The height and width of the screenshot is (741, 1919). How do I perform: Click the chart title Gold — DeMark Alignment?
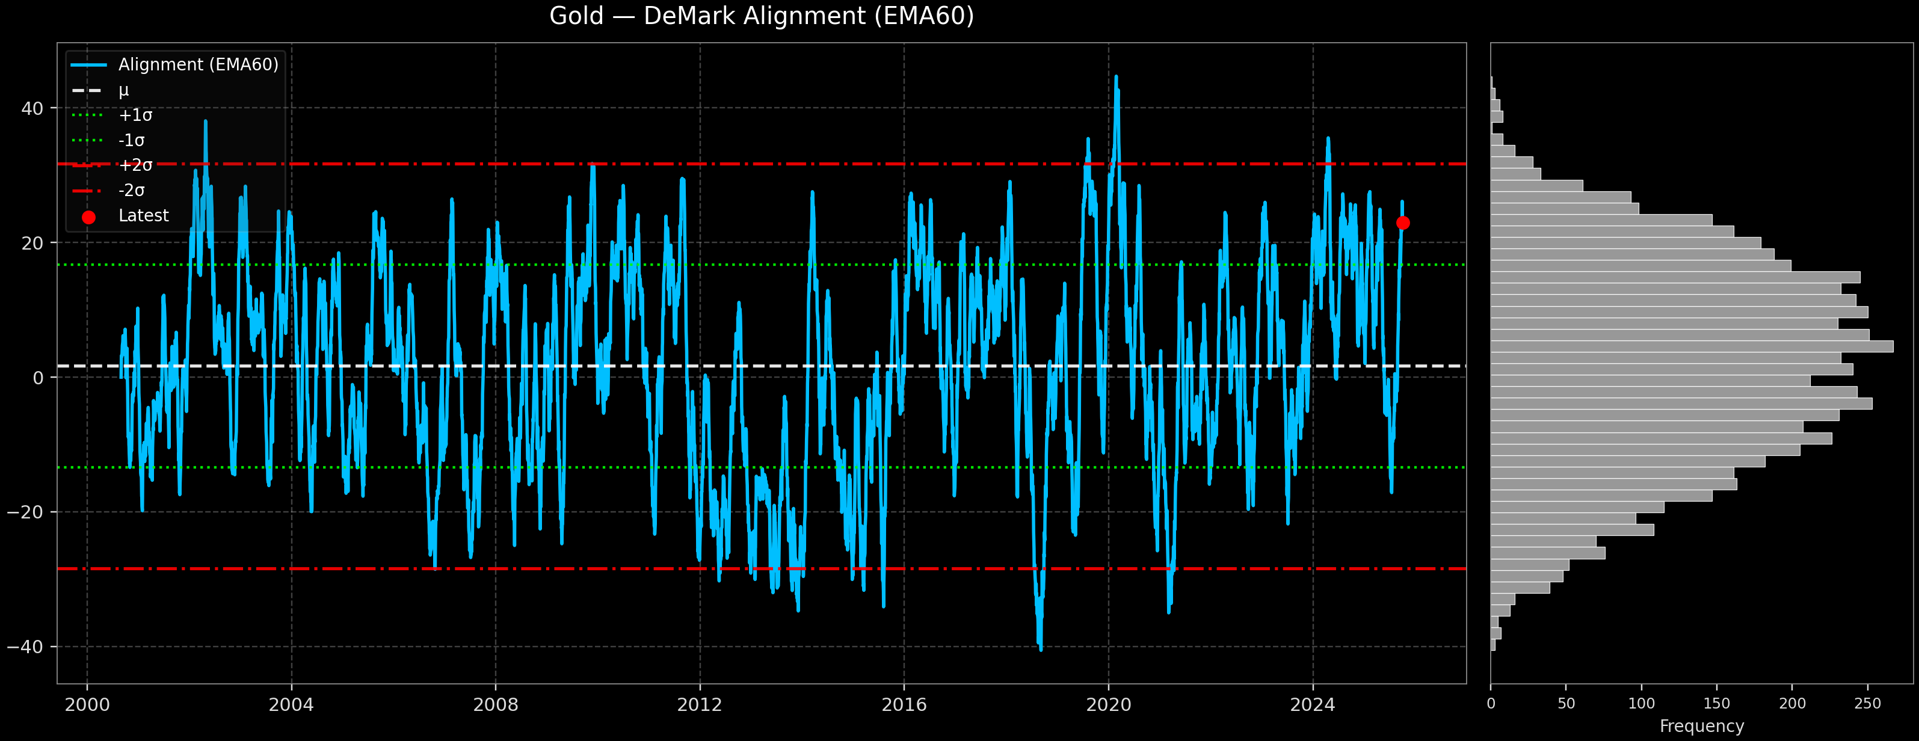click(762, 16)
